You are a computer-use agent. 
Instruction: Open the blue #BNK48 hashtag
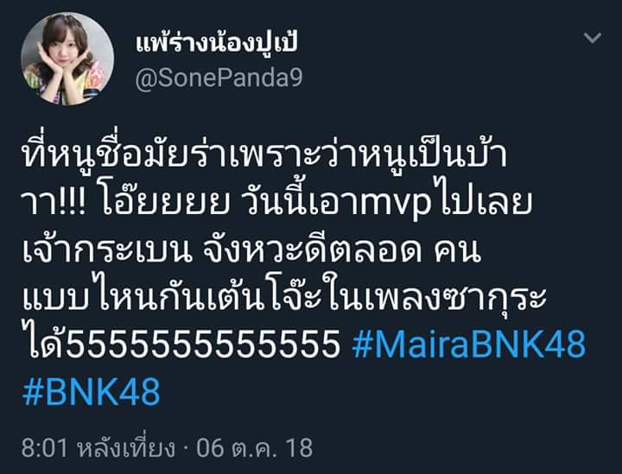point(92,392)
